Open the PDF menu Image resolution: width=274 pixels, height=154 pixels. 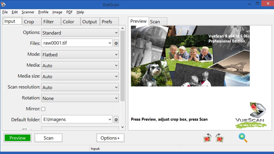tap(69, 12)
